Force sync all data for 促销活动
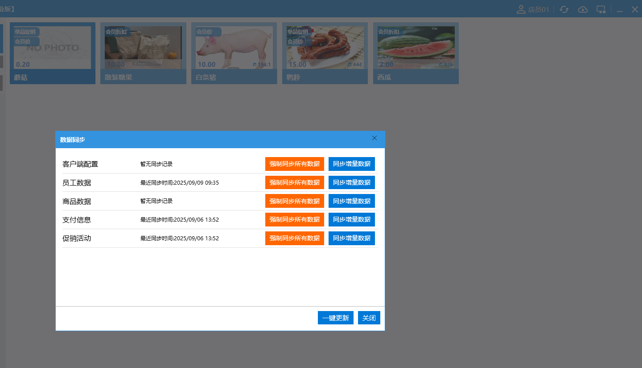 pos(294,238)
